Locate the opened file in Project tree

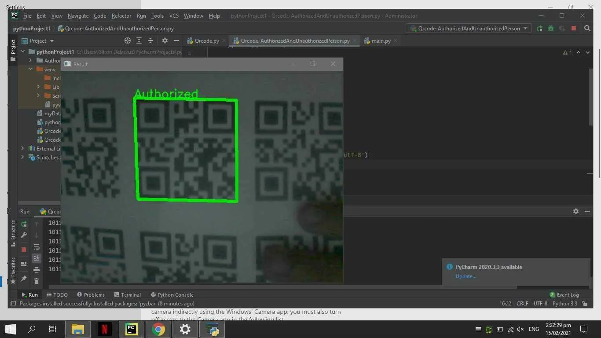pos(128,40)
